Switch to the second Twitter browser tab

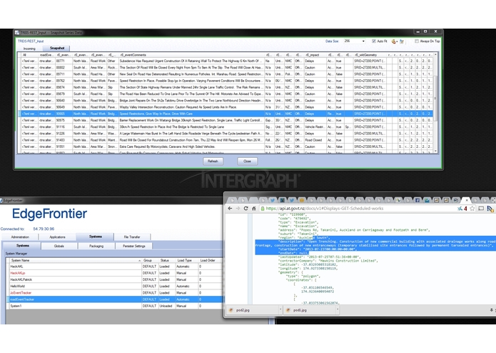click(292, 200)
